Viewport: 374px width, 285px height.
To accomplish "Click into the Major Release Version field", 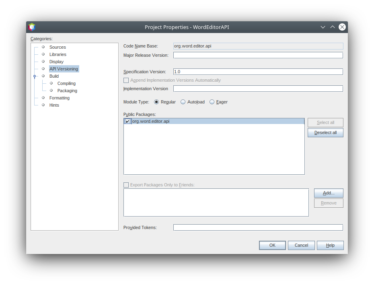I will point(258,55).
